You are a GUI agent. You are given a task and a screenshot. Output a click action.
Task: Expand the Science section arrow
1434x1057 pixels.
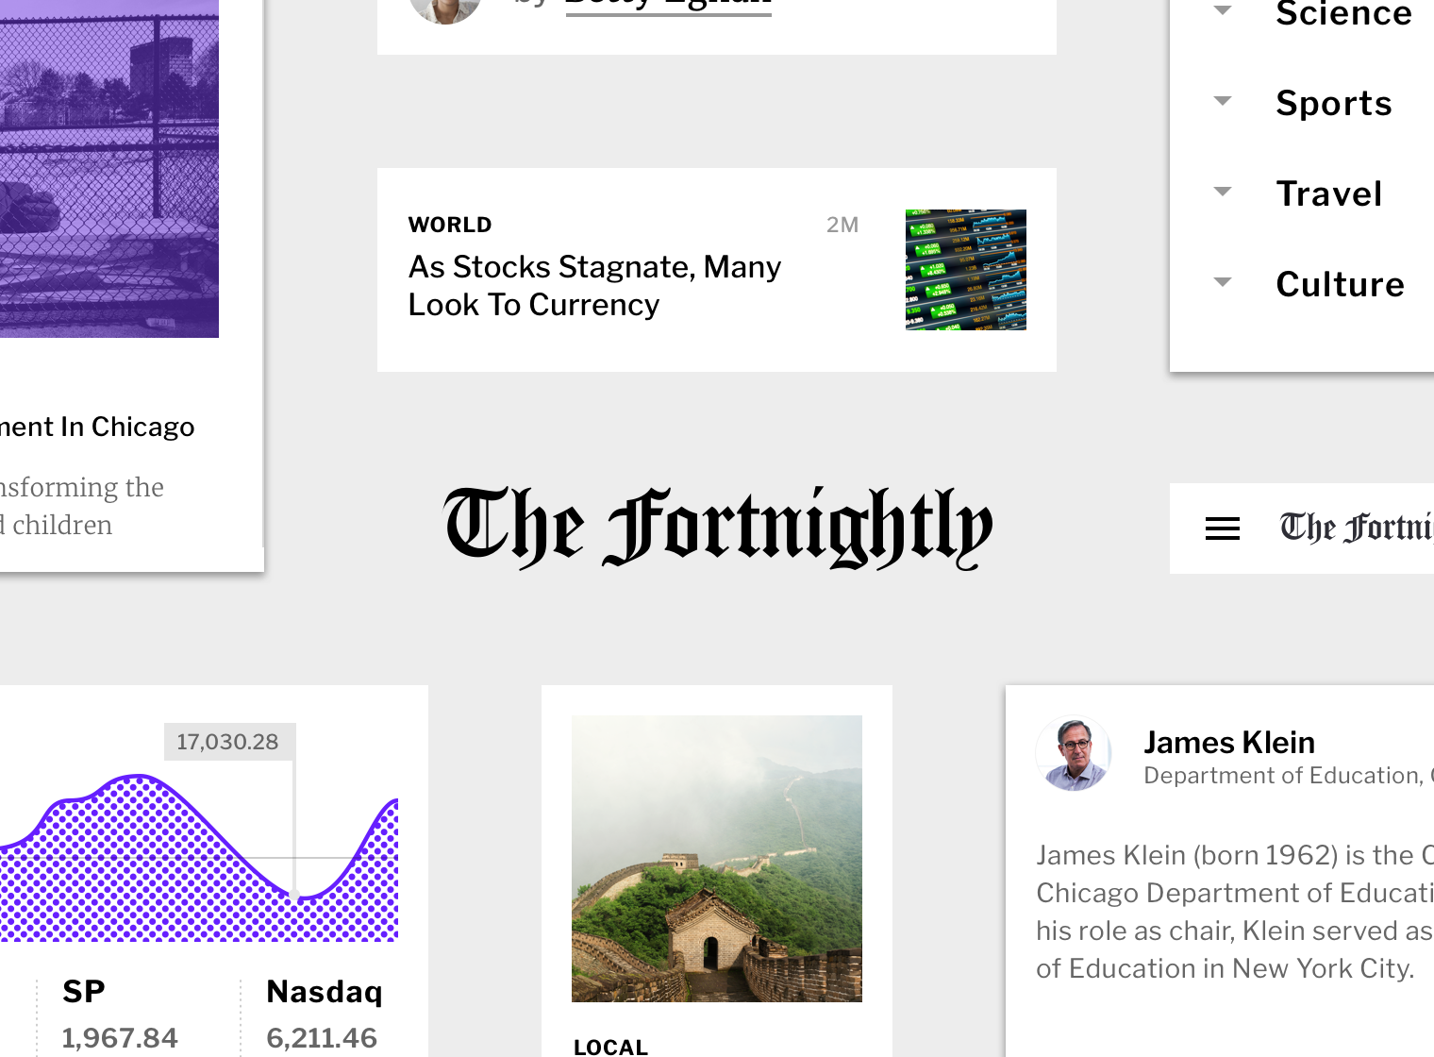click(x=1222, y=10)
